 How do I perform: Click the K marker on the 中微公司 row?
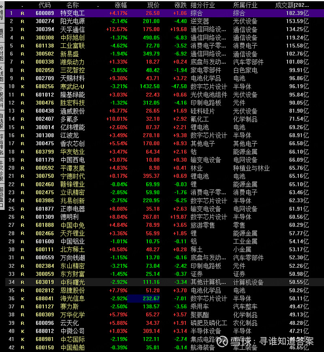(22, 331)
